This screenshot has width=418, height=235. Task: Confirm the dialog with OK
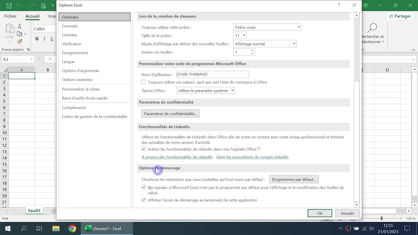(x=320, y=213)
